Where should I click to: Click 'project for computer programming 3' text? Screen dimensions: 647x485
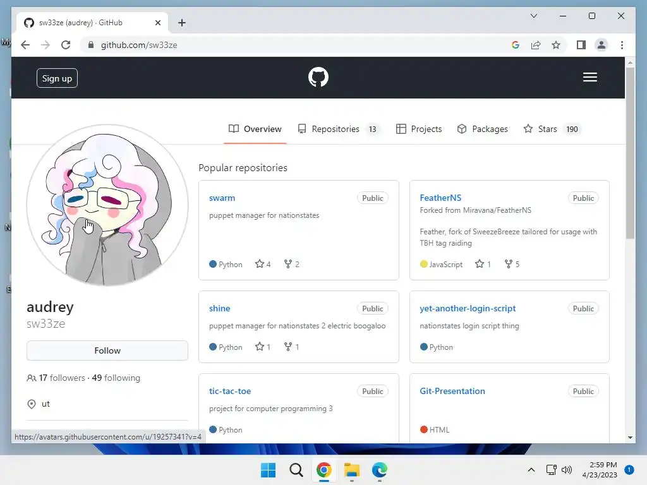(270, 409)
